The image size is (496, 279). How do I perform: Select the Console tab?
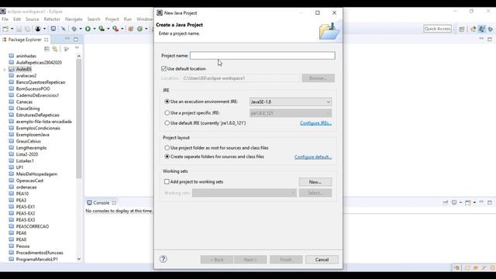point(102,203)
